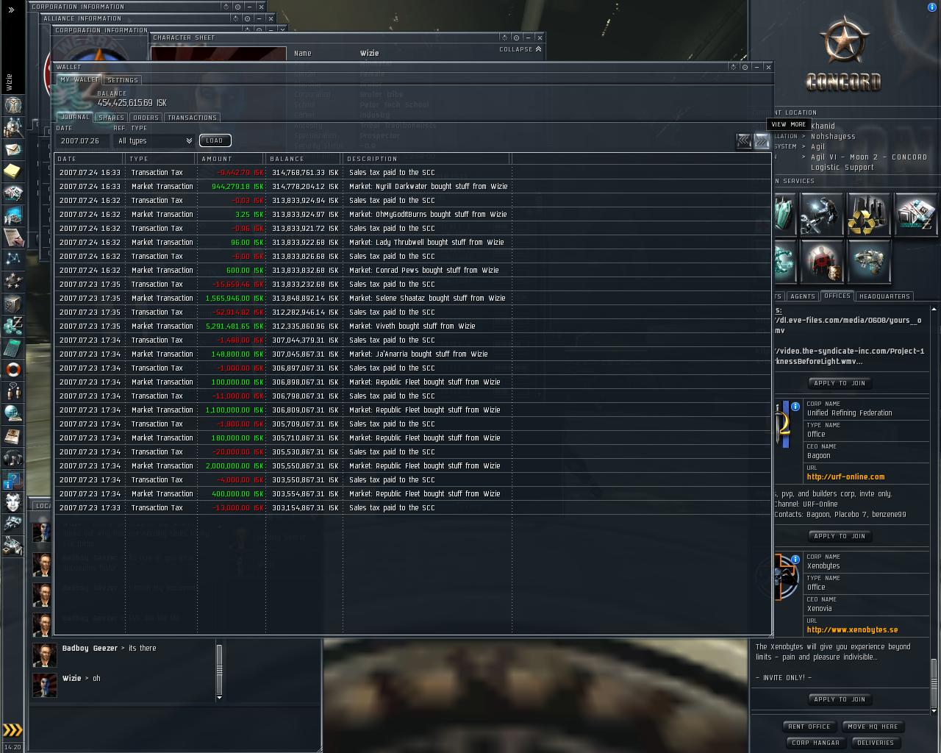Open the yellow notepad sidebar icon

pyautogui.click(x=12, y=171)
